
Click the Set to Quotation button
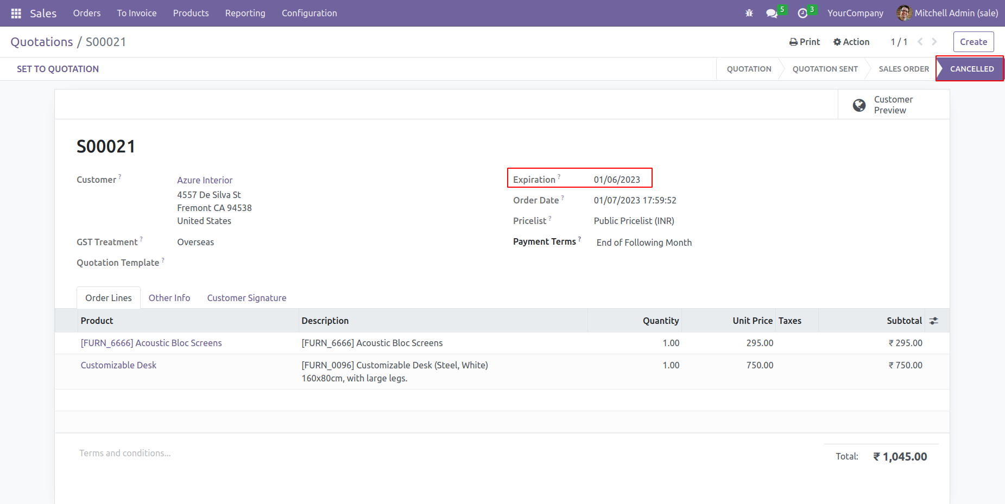coord(58,69)
